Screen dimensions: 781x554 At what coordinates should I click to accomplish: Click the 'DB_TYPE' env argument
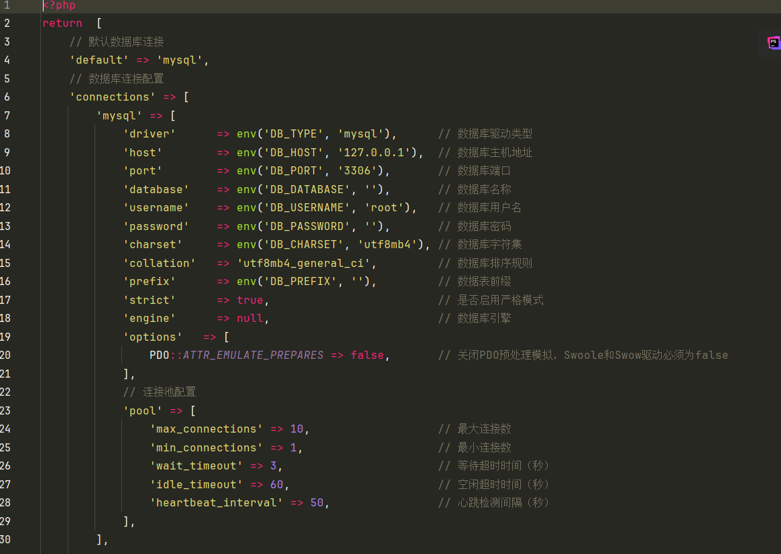tap(294, 134)
